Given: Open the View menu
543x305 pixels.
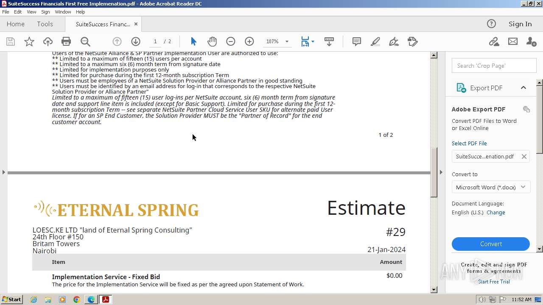Looking at the screenshot, I should 31,12.
